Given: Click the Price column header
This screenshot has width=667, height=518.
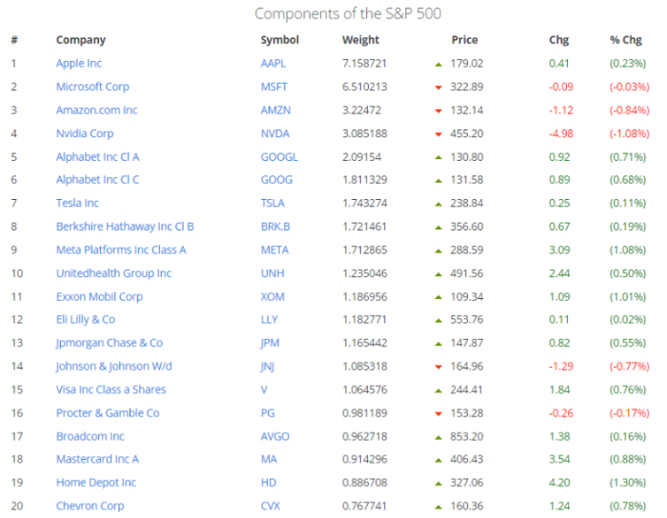Looking at the screenshot, I should tap(465, 40).
